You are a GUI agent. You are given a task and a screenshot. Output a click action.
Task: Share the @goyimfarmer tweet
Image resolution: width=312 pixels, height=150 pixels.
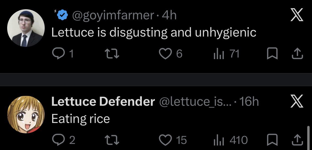297,54
